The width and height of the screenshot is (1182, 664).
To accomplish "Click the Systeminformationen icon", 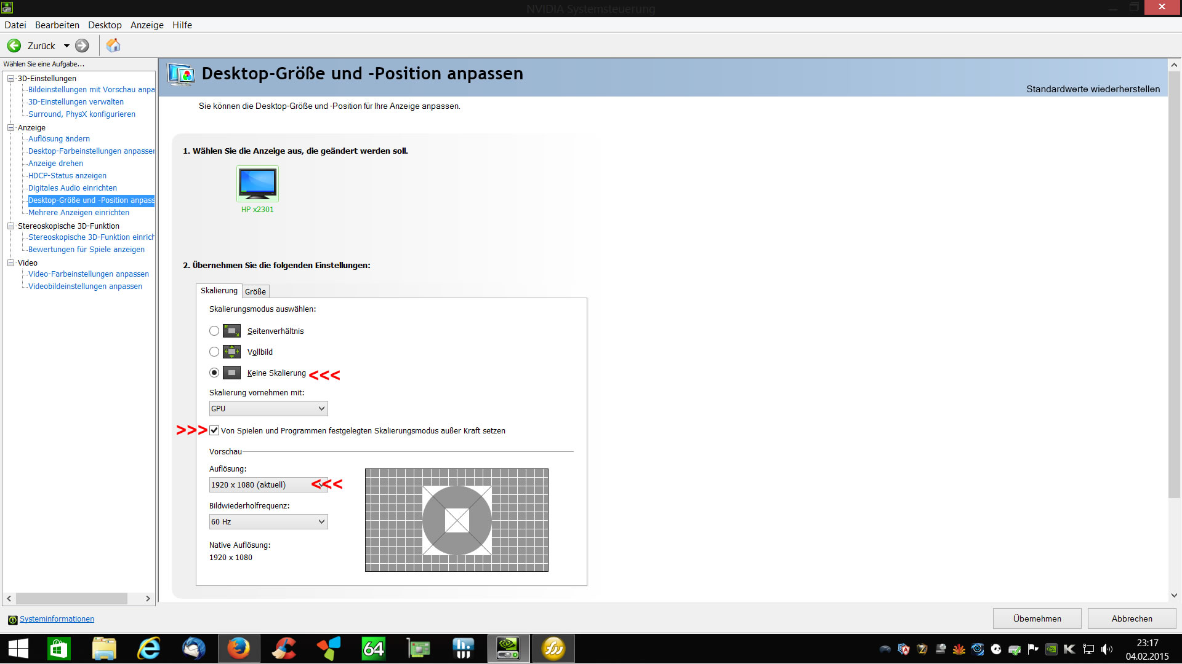I will tap(12, 620).
